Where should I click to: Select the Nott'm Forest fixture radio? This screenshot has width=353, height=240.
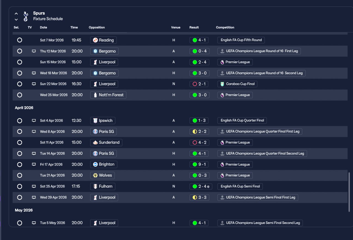pyautogui.click(x=20, y=95)
